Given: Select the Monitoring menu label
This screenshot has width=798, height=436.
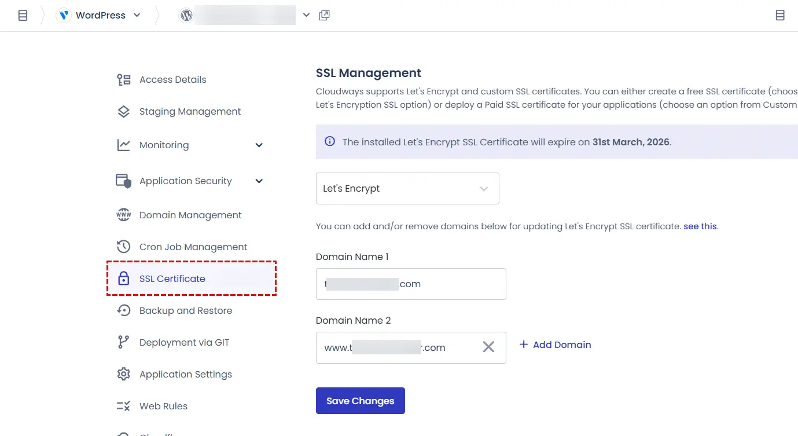Looking at the screenshot, I should click(x=164, y=145).
